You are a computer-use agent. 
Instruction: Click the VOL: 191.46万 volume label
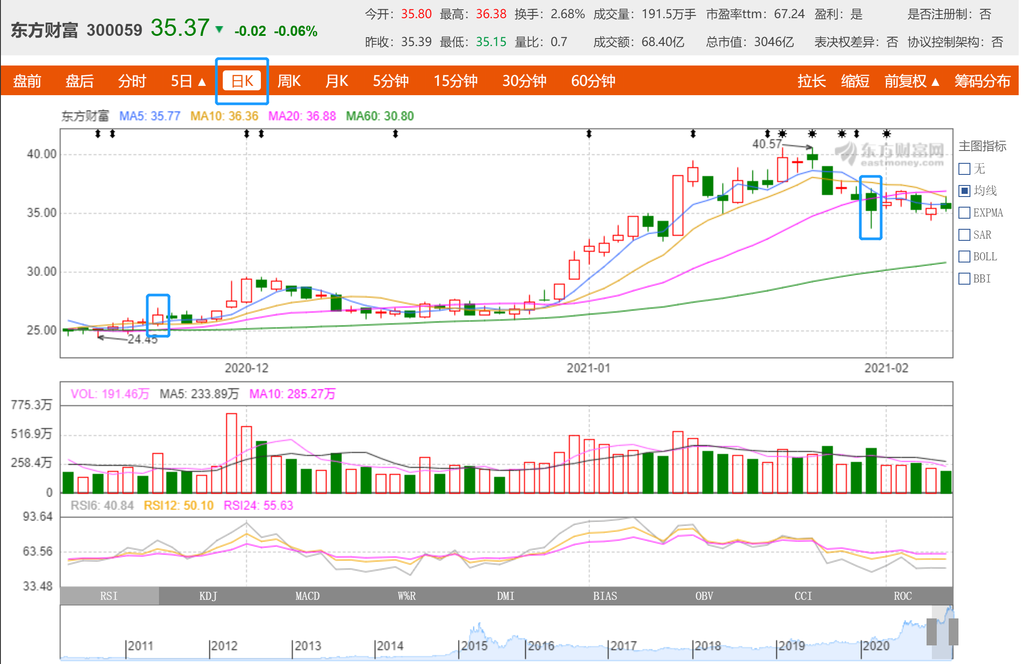[x=110, y=394]
